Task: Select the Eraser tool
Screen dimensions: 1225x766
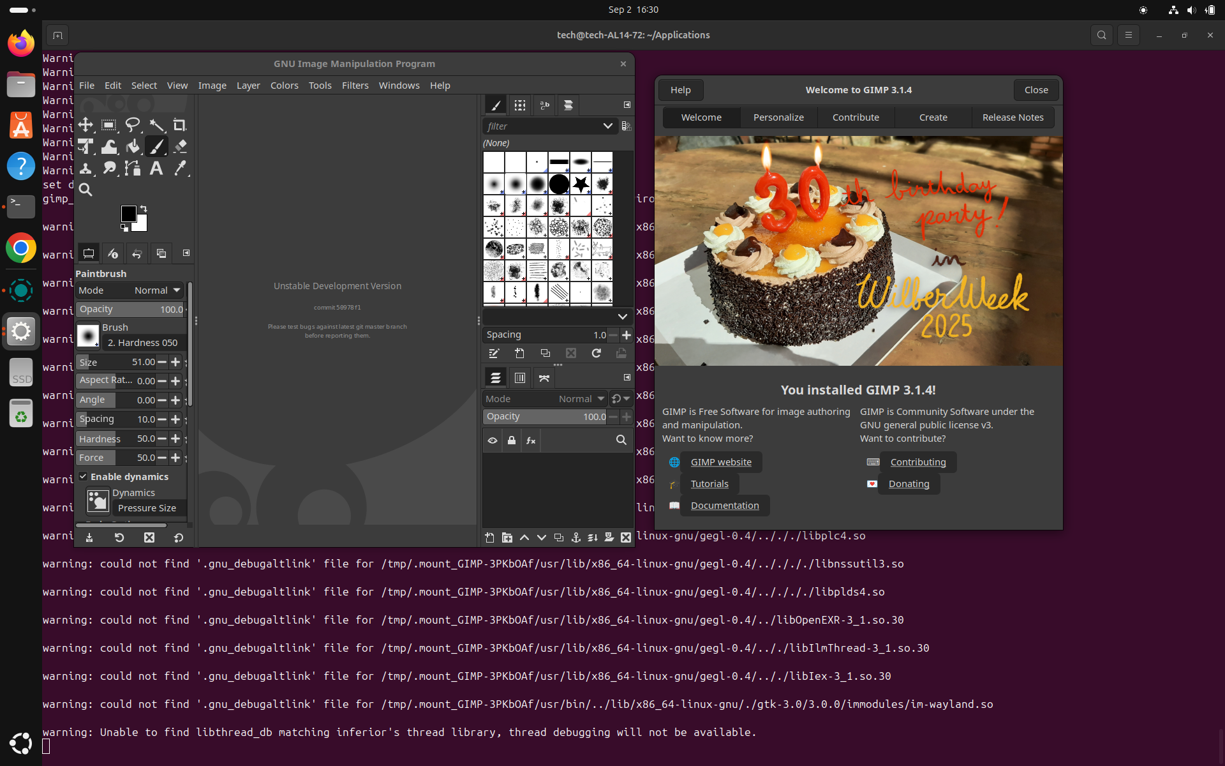Action: point(180,147)
